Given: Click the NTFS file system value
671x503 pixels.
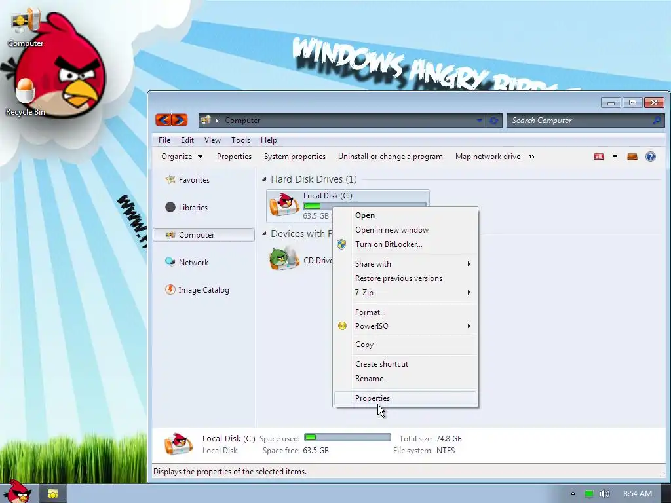Looking at the screenshot, I should tap(446, 451).
